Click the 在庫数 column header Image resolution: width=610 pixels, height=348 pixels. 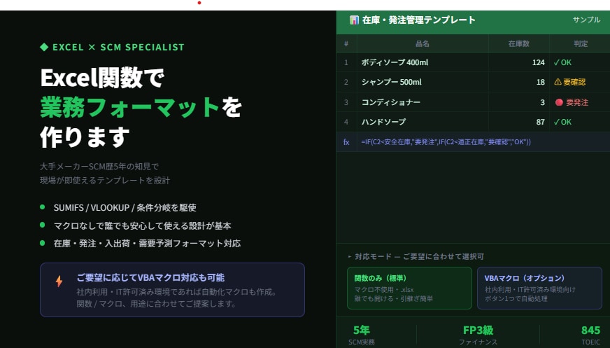pyautogui.click(x=518, y=43)
